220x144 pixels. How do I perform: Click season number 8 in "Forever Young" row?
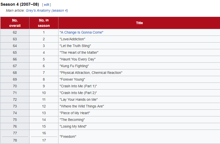44,79
